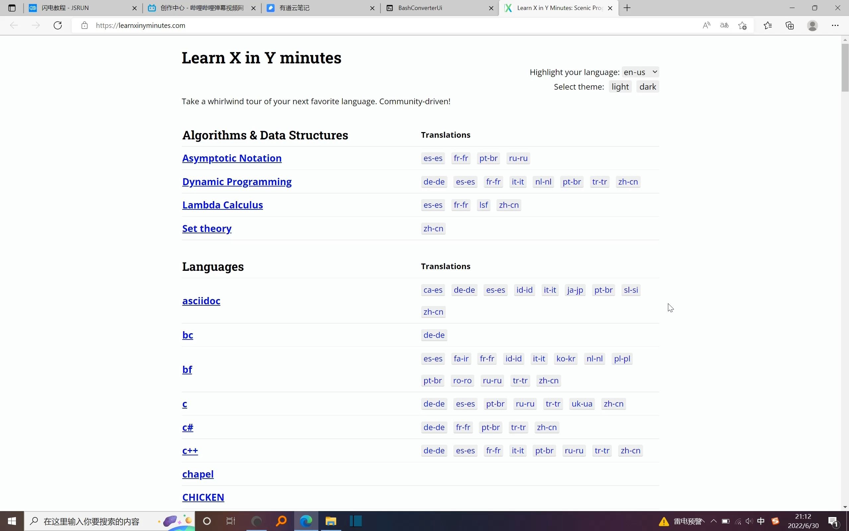The height and width of the screenshot is (531, 849).
Task: Click the translate page icon
Action: tap(724, 25)
